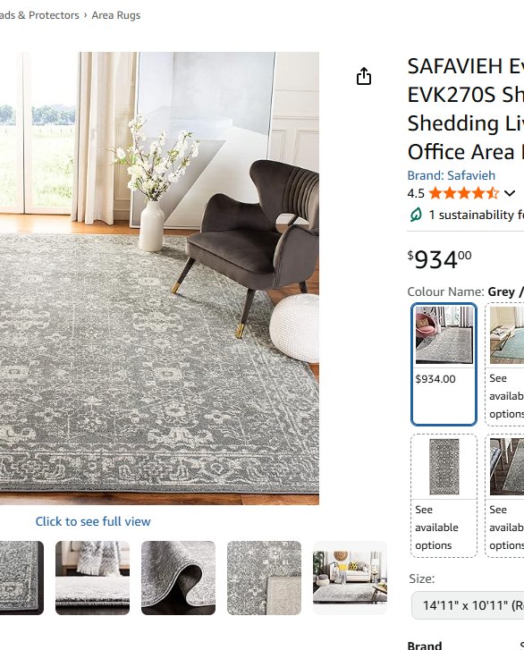Select the grey runner rug colour option
This screenshot has width=524, height=650.
[x=444, y=495]
